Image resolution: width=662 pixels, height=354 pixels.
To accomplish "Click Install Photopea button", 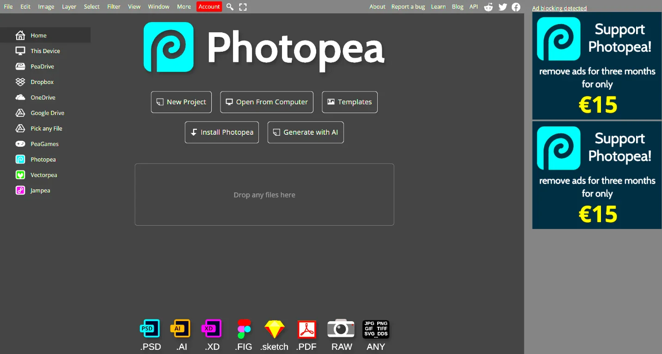I will [x=222, y=132].
